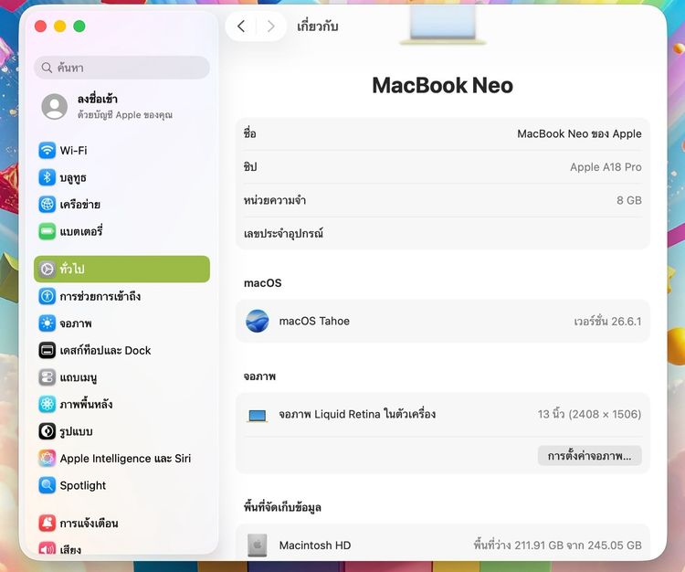Close the System Settings window
The height and width of the screenshot is (572, 685).
click(40, 26)
